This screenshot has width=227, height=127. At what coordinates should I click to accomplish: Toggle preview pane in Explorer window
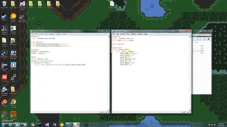(x=204, y=39)
